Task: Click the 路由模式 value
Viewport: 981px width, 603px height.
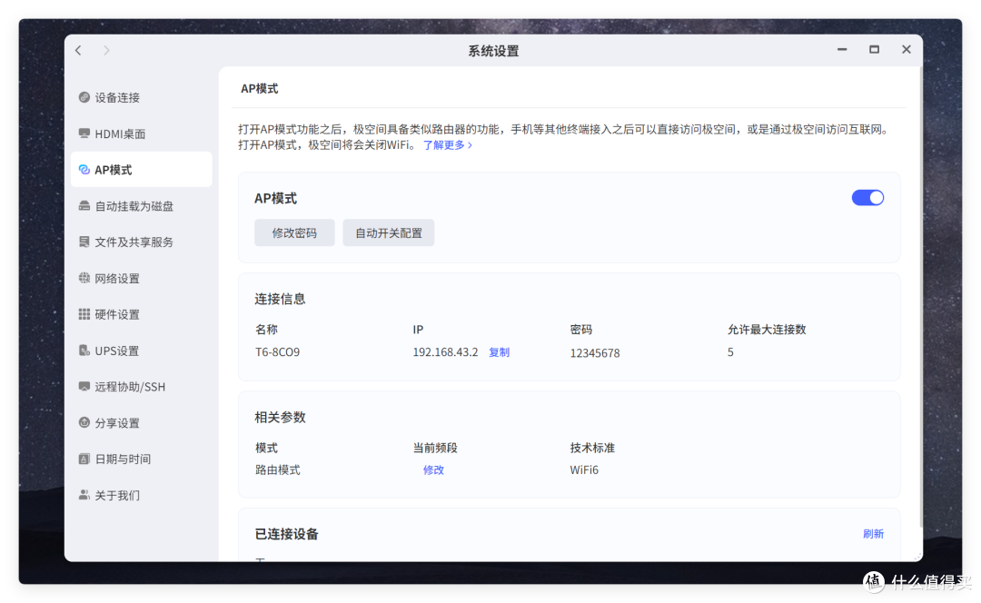Action: pos(278,470)
